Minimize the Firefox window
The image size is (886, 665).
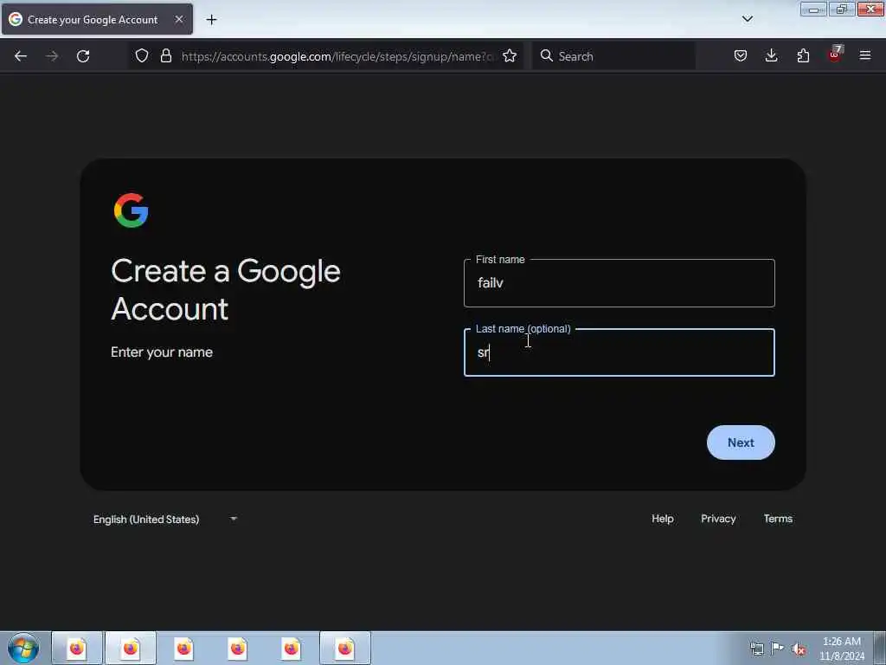click(813, 9)
